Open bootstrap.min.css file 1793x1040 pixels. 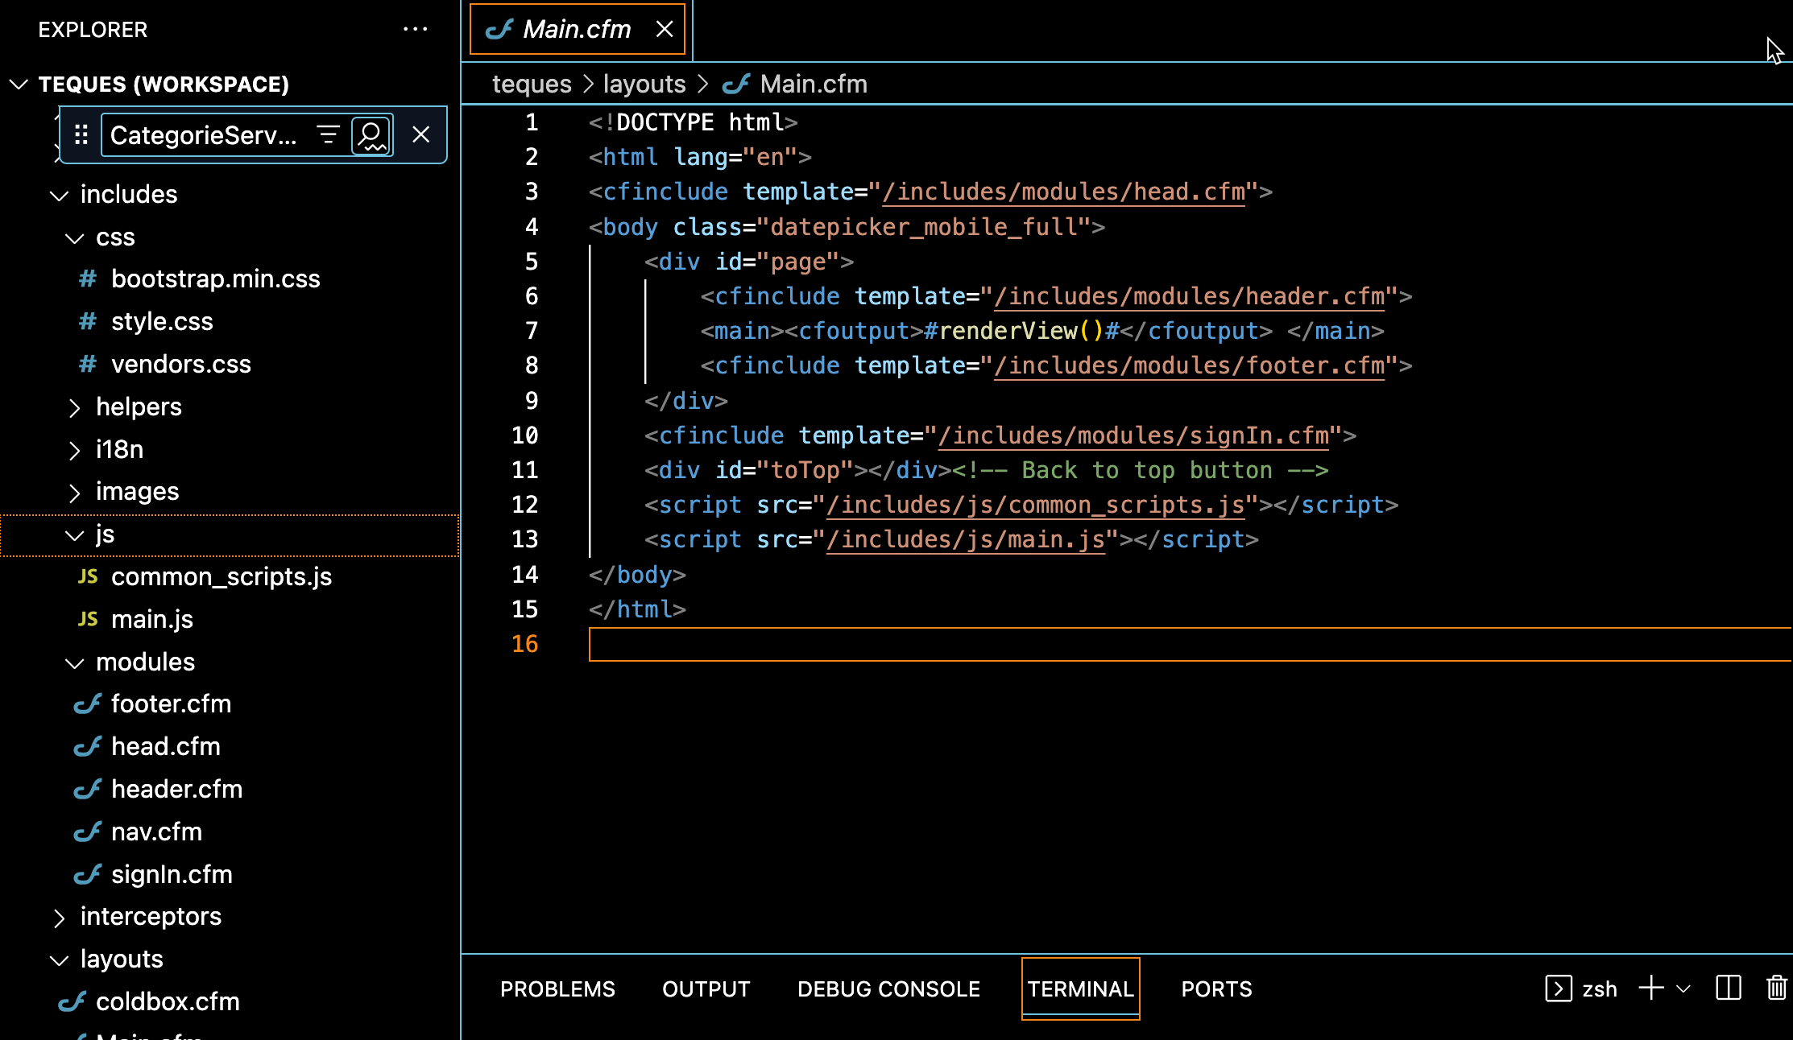pyautogui.click(x=216, y=279)
